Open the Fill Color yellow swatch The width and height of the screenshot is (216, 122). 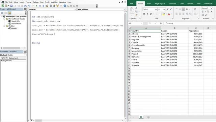click(164, 14)
